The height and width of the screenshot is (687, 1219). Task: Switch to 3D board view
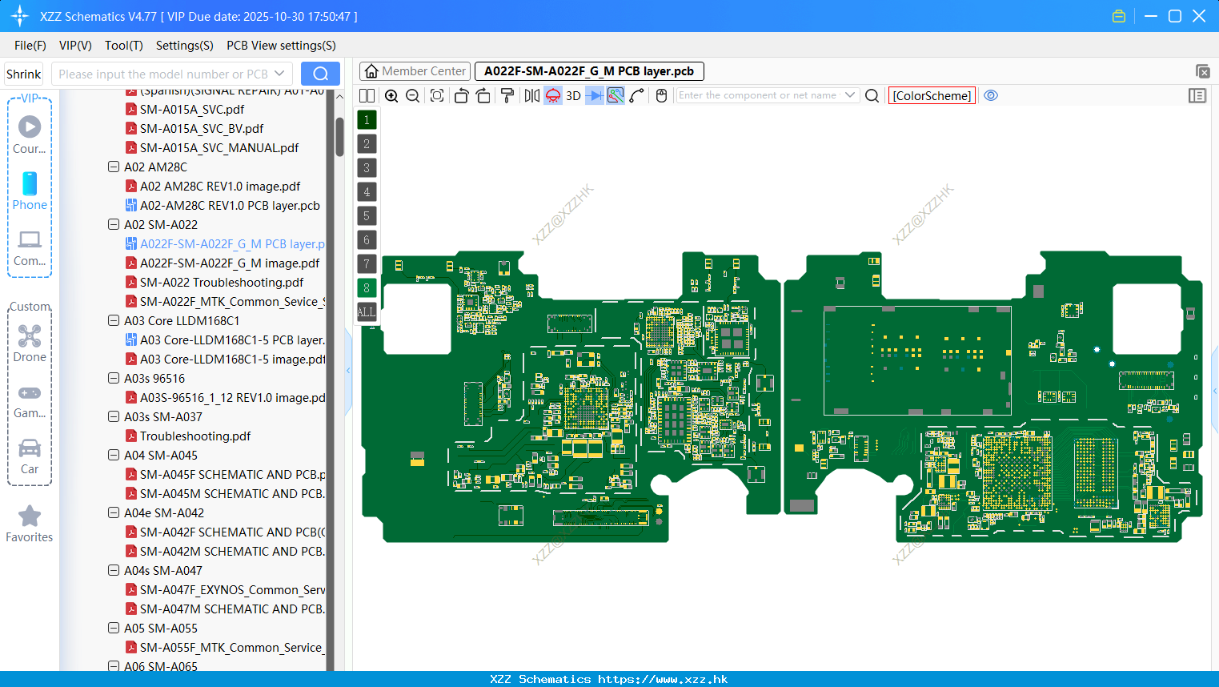[x=573, y=95]
